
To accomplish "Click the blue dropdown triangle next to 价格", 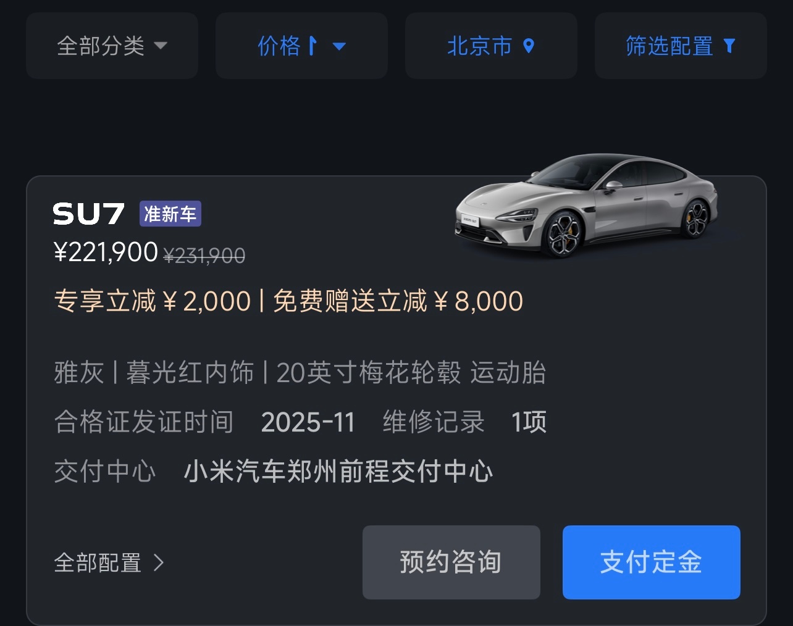I will pyautogui.click(x=339, y=46).
